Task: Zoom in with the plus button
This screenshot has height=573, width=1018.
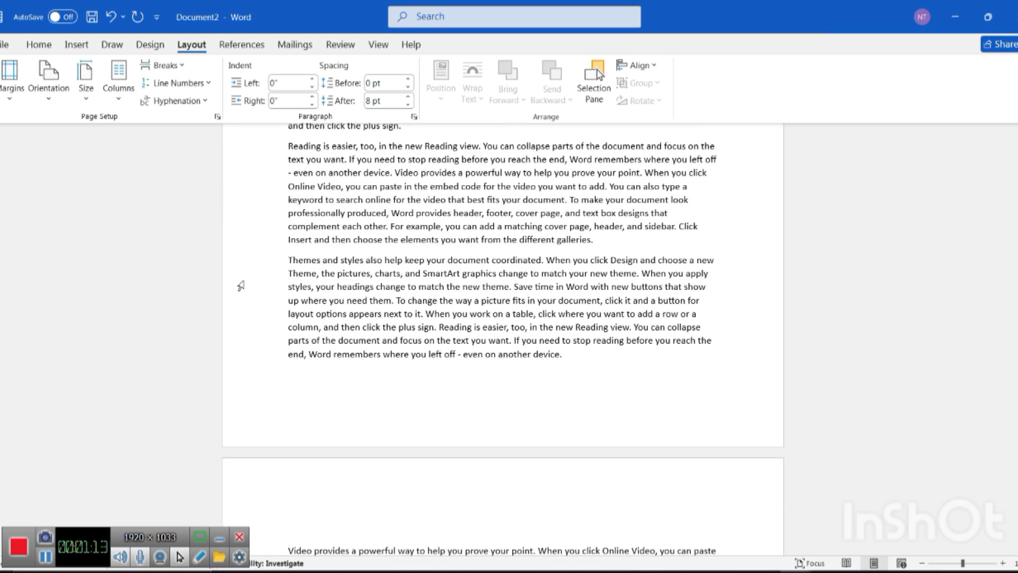Action: point(1003,563)
